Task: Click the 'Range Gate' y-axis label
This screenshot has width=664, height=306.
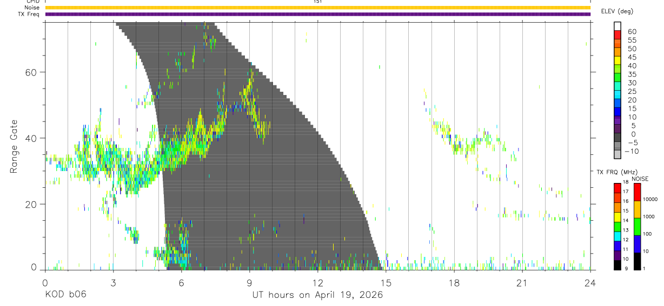Action: tap(14, 146)
